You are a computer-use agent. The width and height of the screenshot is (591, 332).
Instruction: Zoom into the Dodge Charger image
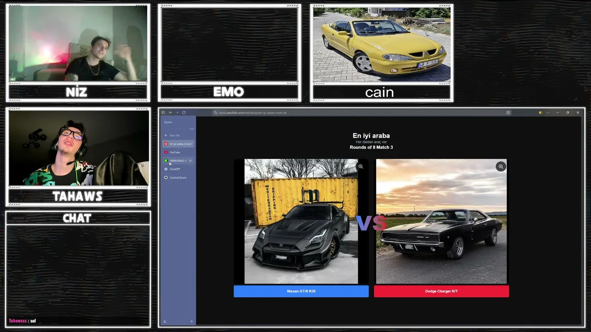point(501,166)
